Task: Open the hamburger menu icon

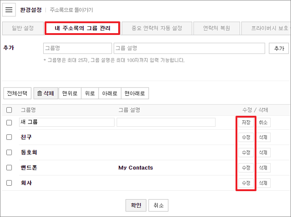Action: pyautogui.click(x=10, y=10)
